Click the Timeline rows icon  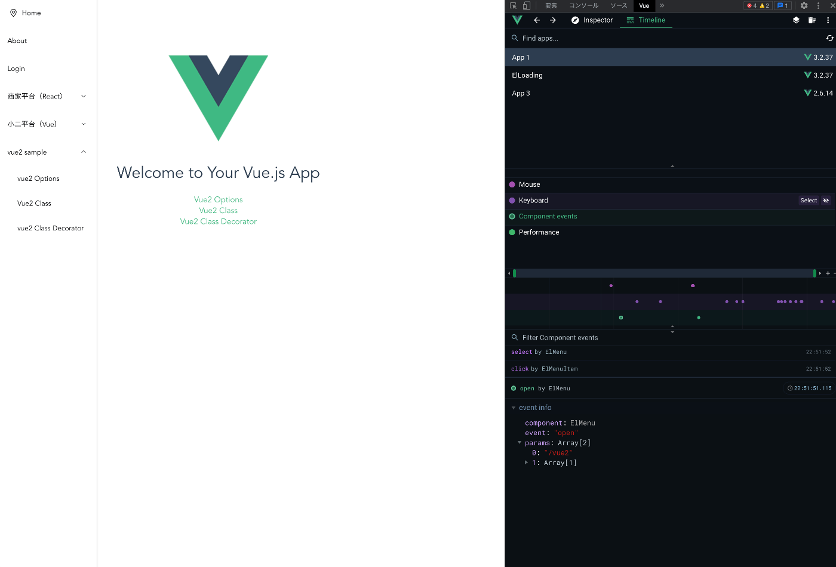click(630, 20)
